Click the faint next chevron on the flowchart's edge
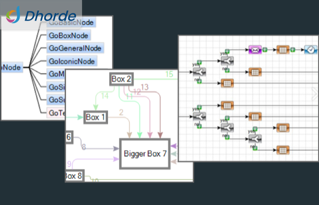The height and width of the screenshot is (205, 319). pyautogui.click(x=315, y=94)
